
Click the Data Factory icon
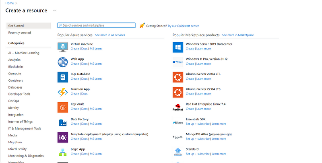pos(63,122)
